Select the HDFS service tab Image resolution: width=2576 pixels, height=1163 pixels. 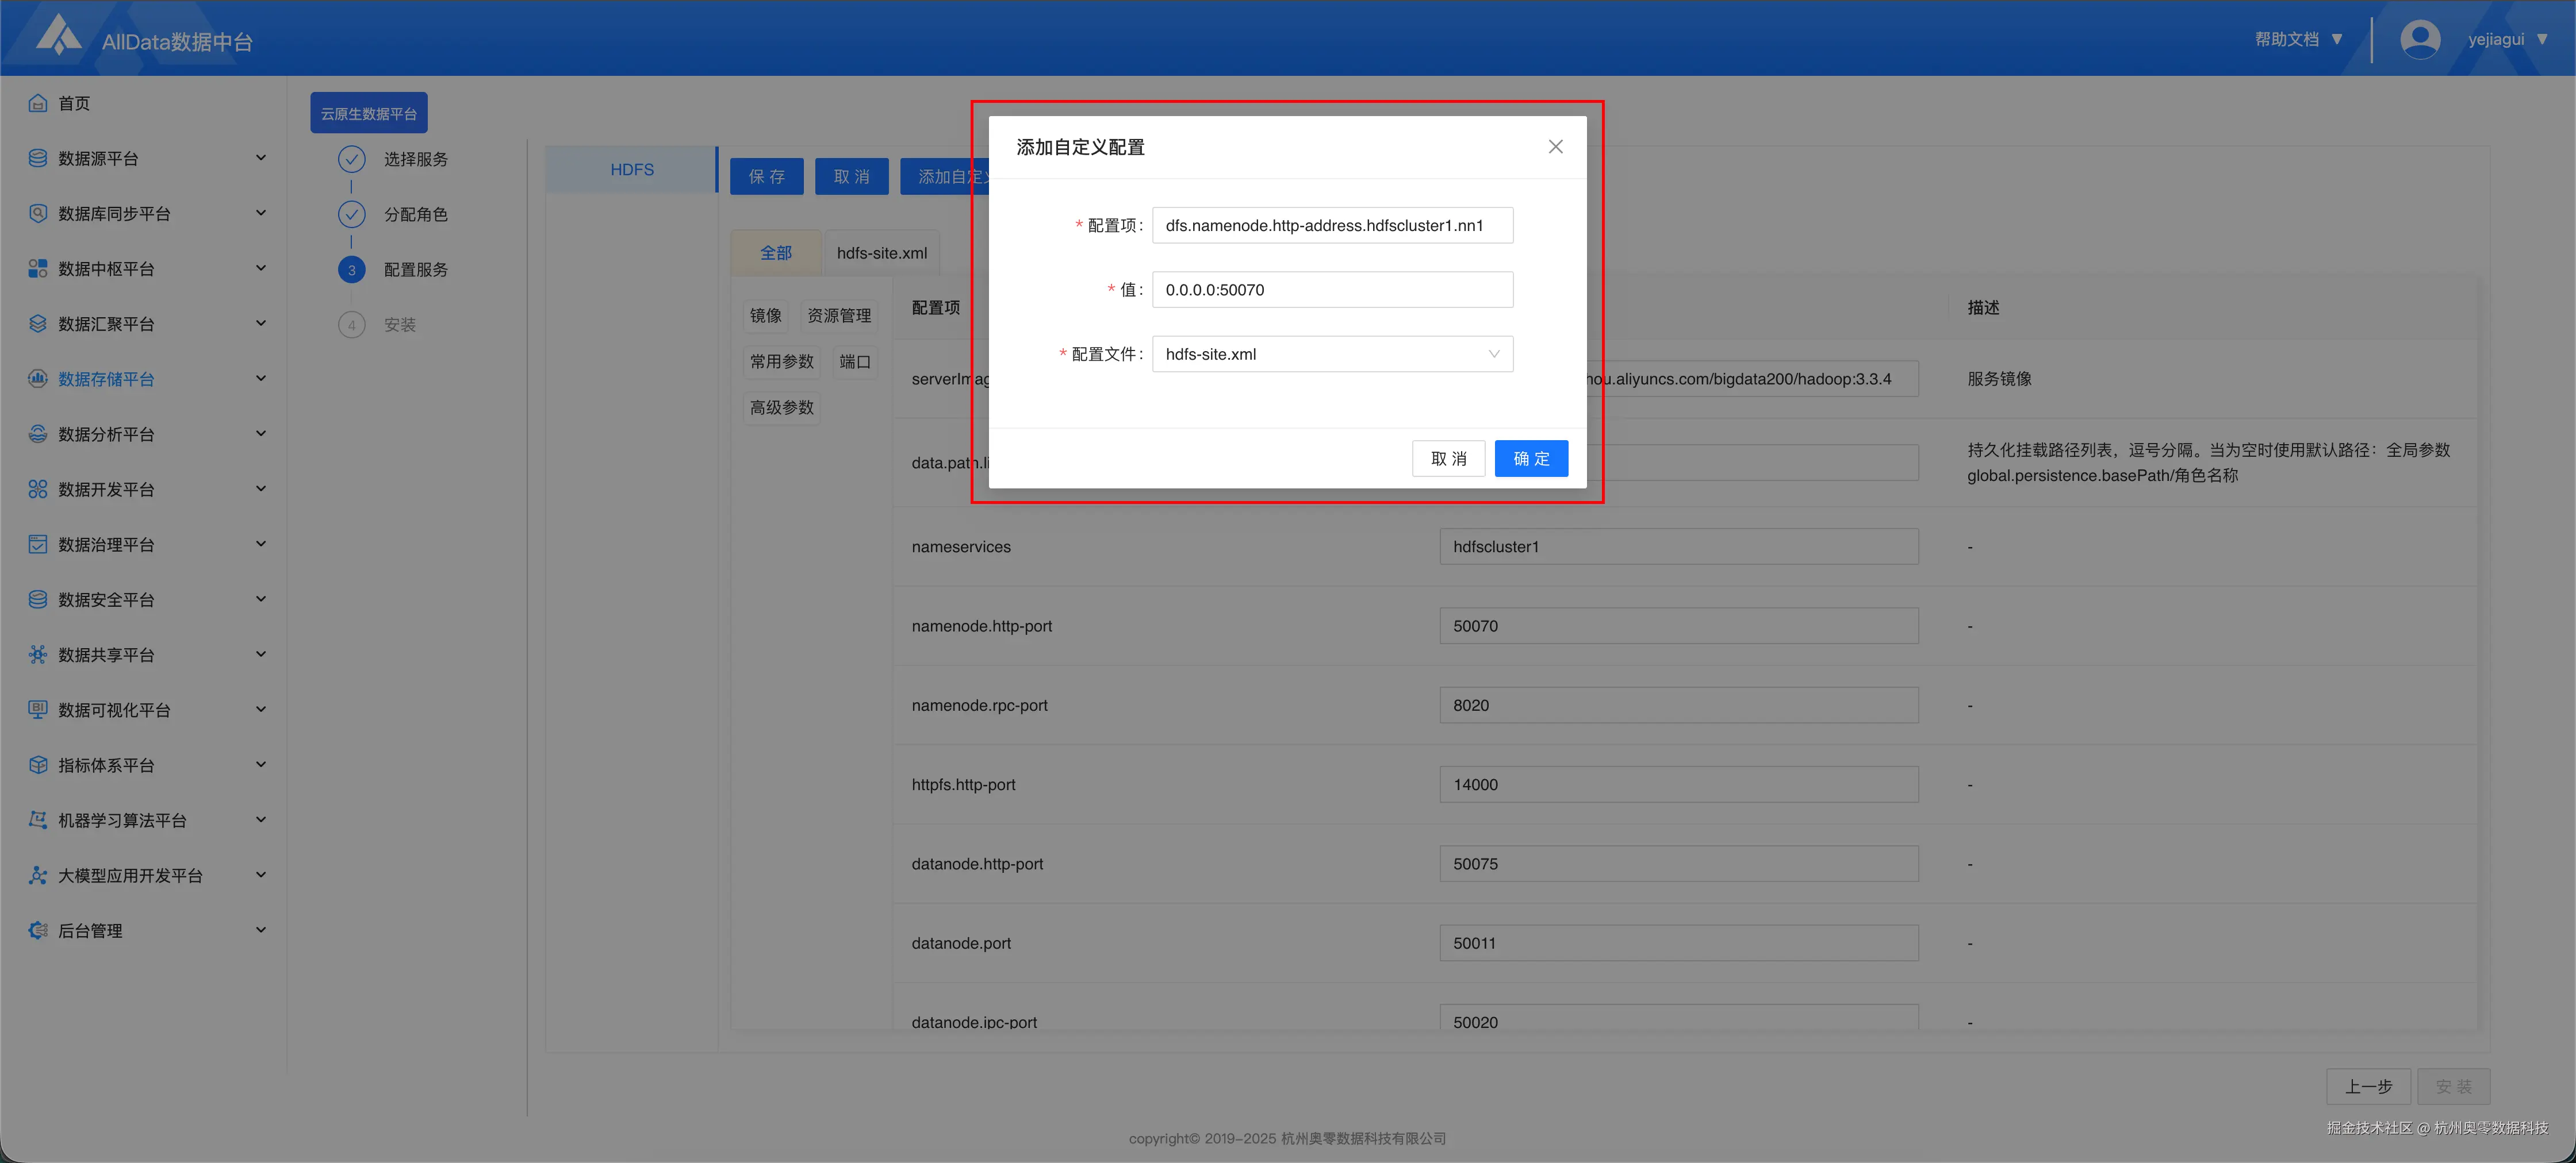pos(632,170)
